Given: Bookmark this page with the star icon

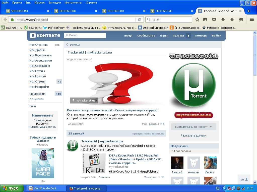Looking at the screenshot, I should coord(197,19).
